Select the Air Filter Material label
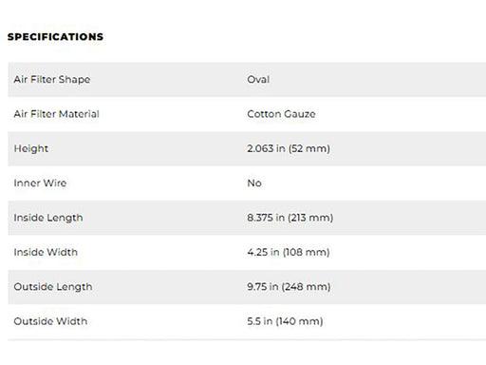 (x=56, y=114)
